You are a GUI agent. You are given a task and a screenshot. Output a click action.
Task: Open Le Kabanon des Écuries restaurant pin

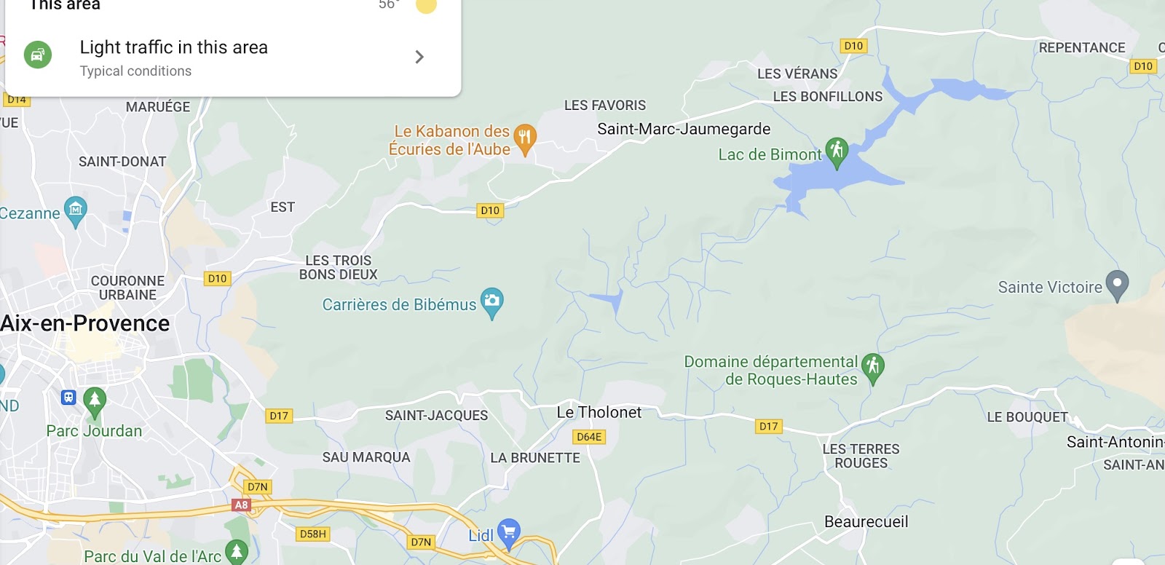(x=525, y=139)
